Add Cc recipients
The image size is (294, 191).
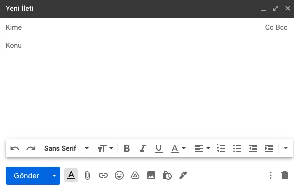[x=269, y=27]
